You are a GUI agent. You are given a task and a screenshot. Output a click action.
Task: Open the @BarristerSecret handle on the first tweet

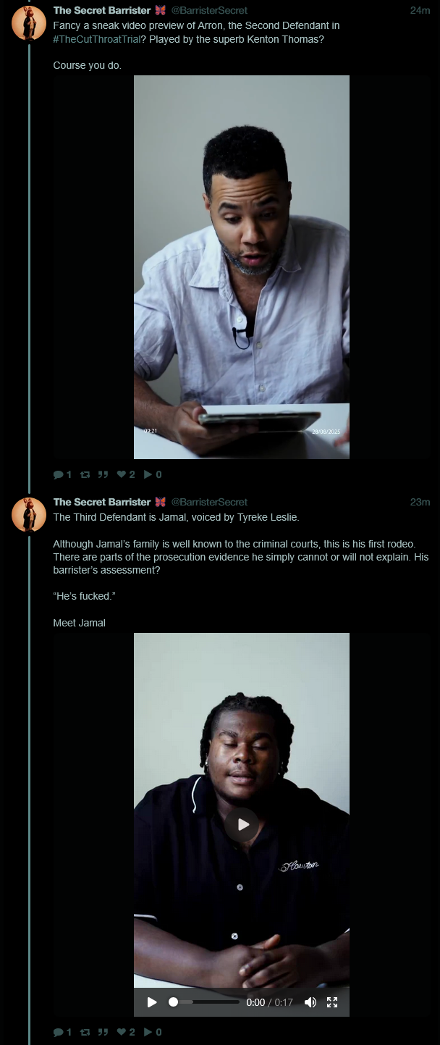coord(209,10)
